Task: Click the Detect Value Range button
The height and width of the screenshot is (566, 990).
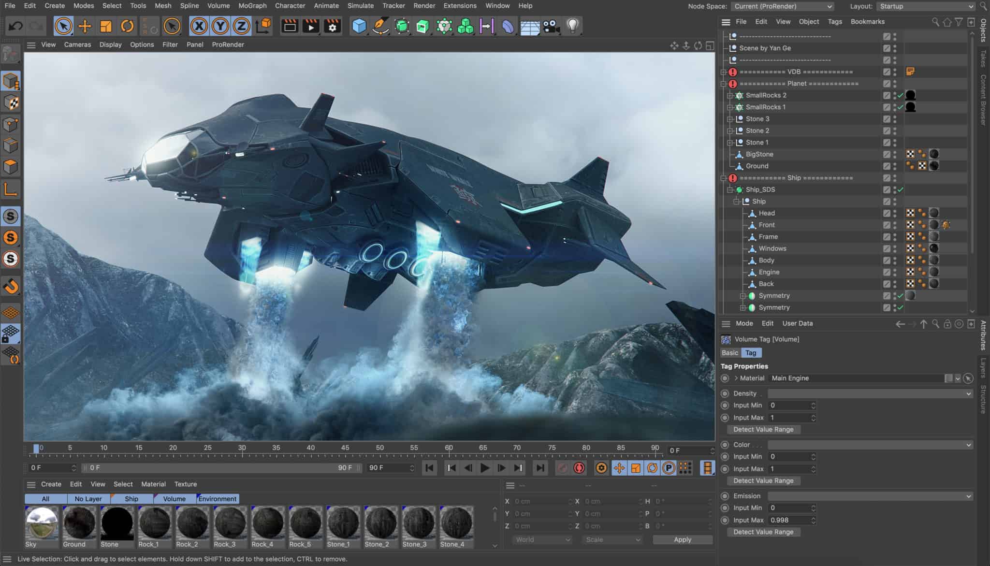Action: (x=764, y=429)
